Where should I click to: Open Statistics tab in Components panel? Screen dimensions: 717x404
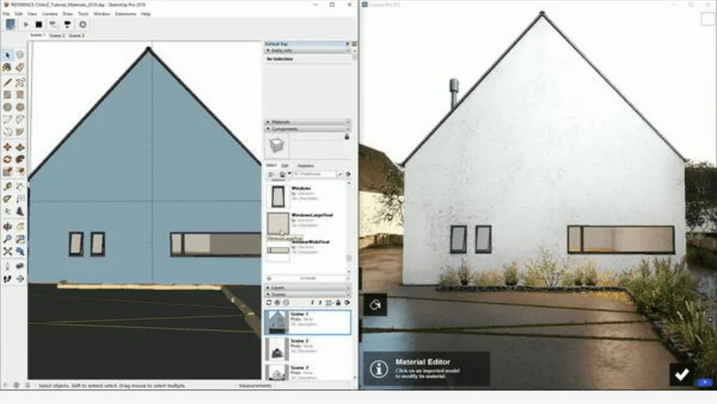point(305,166)
